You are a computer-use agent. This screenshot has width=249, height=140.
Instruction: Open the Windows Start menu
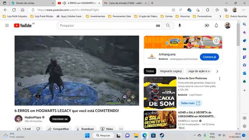[87, 135]
